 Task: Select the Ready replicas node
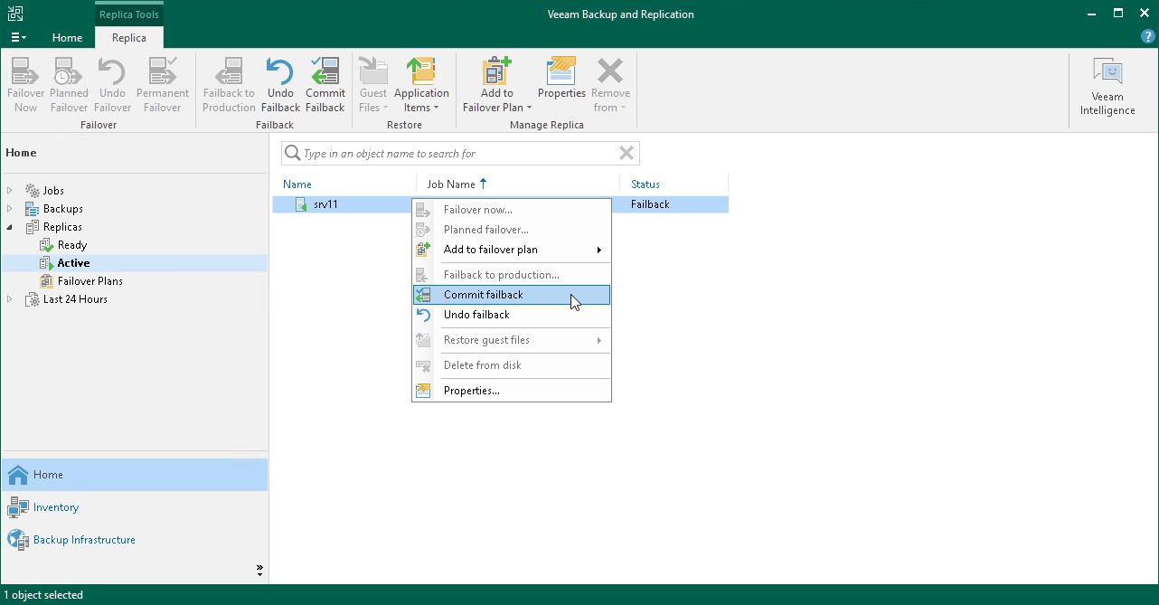tap(72, 245)
